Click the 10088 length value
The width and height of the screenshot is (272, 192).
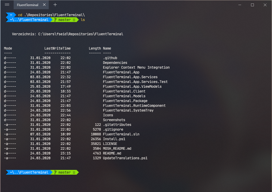[x=96, y=134]
